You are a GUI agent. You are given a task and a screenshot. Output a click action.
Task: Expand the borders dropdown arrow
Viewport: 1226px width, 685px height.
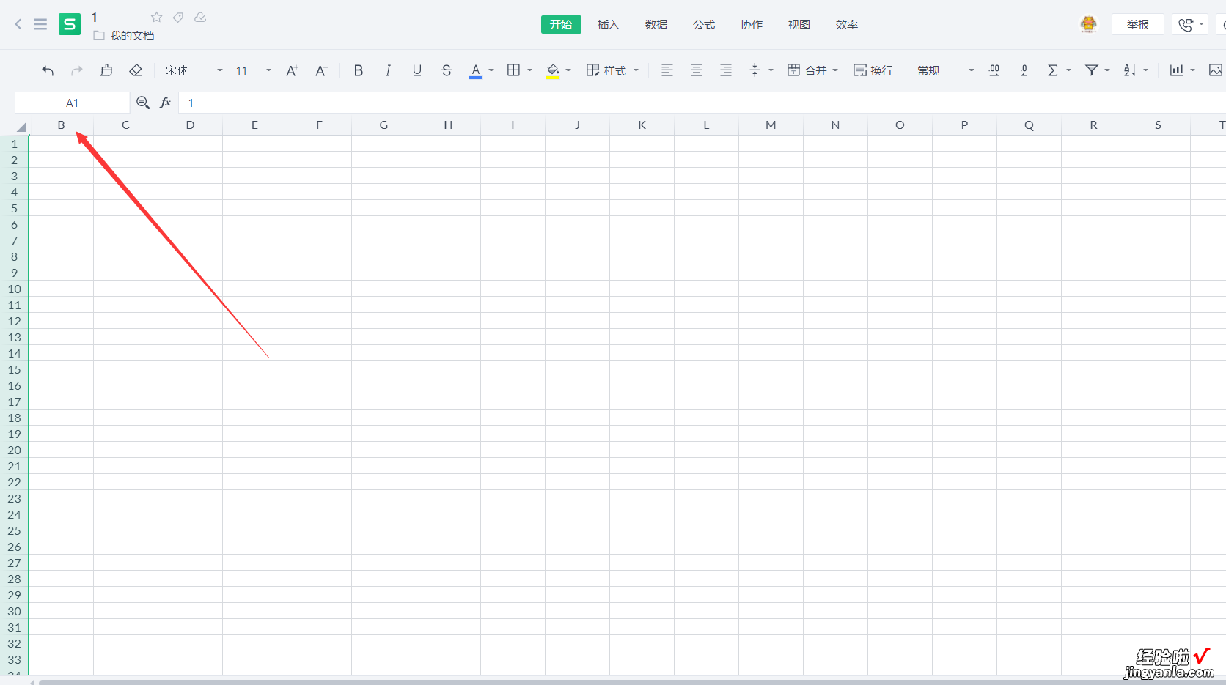(x=529, y=70)
